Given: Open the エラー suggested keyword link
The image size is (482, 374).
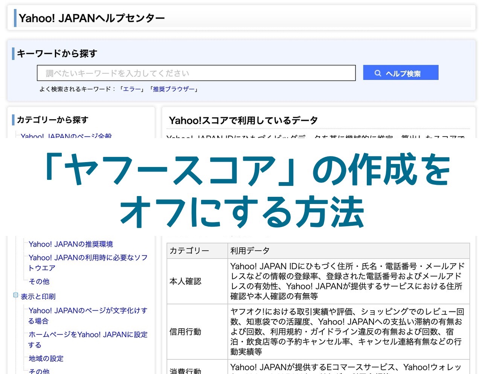Looking at the screenshot, I should pos(132,89).
